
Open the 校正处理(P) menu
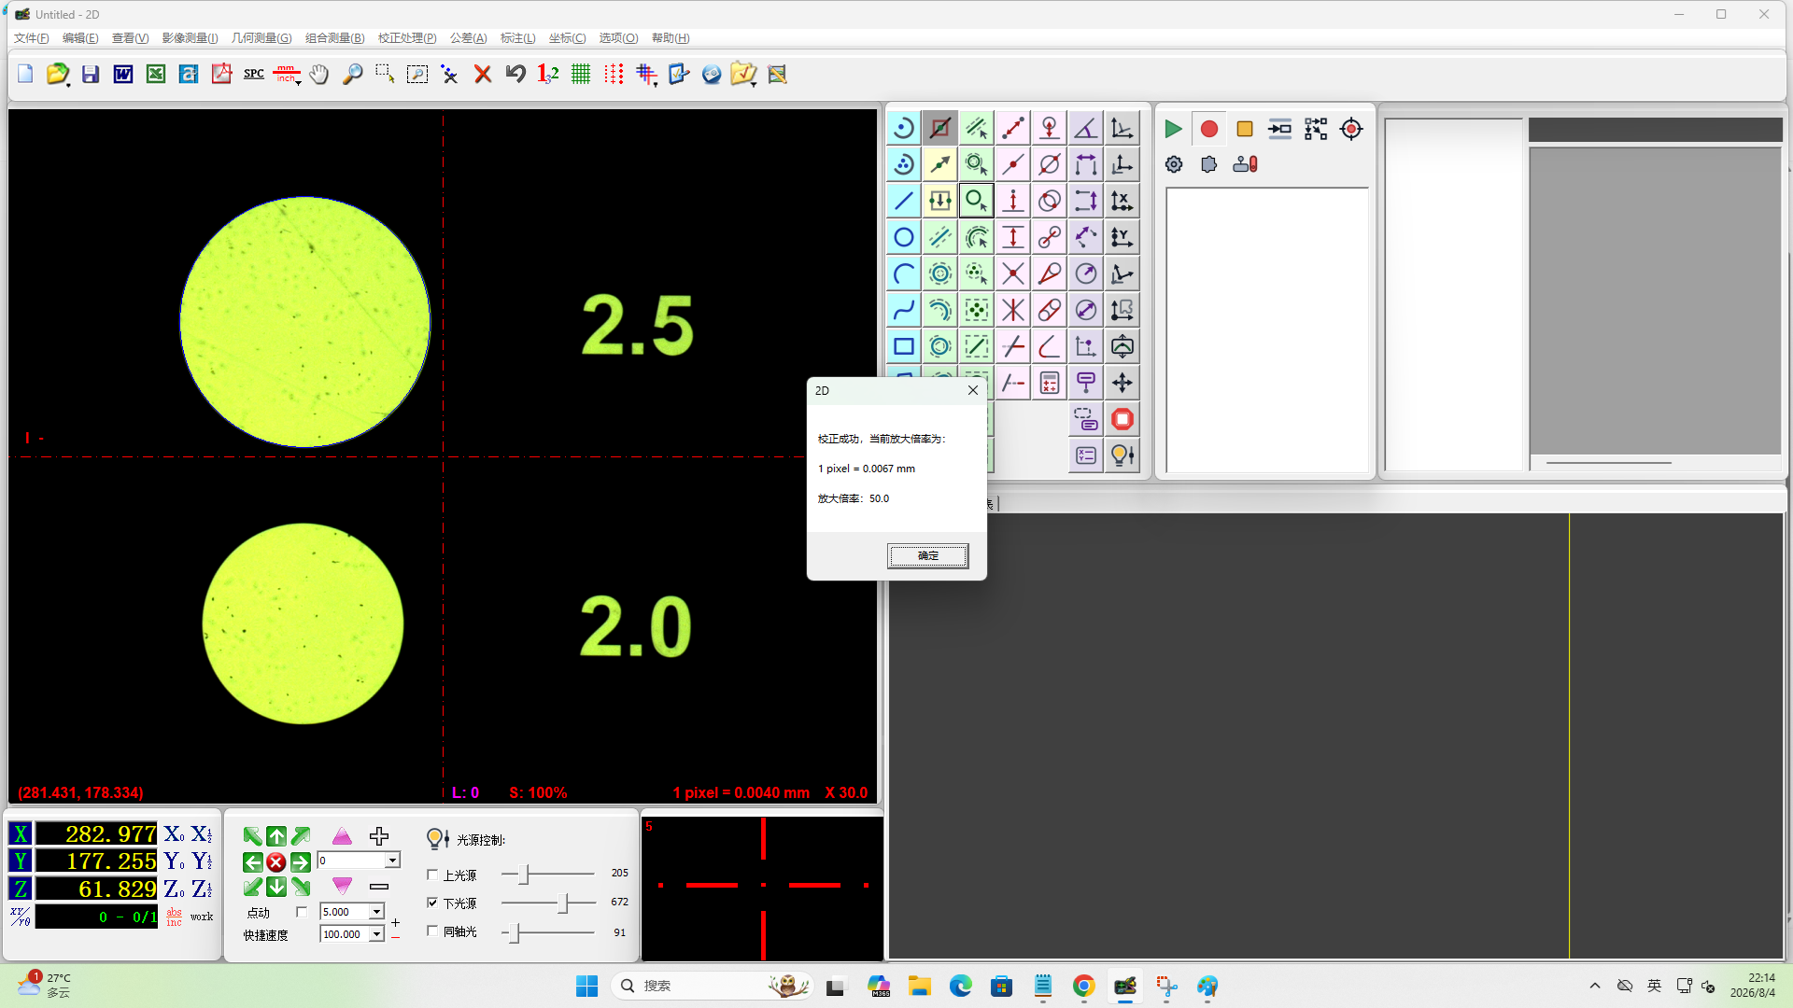tap(407, 38)
